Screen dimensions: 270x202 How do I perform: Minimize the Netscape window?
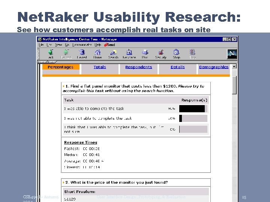(x=225, y=39)
